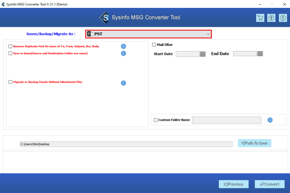290x193 pixels.
Task: Click info icon beside Save in Same
Action: 123,53
